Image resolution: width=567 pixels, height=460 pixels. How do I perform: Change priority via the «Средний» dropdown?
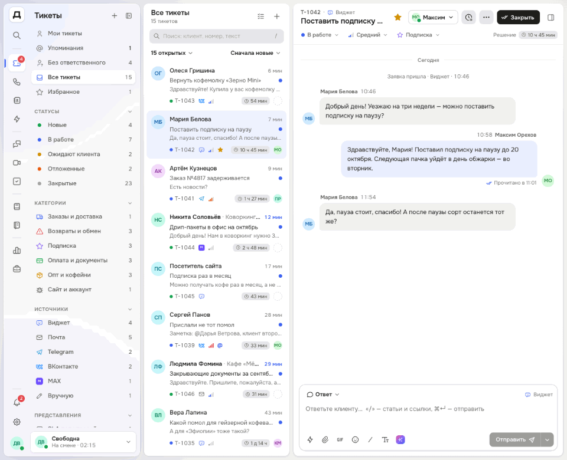[x=367, y=35]
